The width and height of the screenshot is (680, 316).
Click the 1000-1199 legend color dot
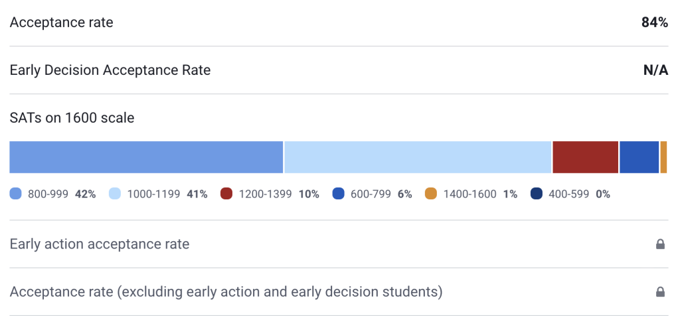(115, 194)
